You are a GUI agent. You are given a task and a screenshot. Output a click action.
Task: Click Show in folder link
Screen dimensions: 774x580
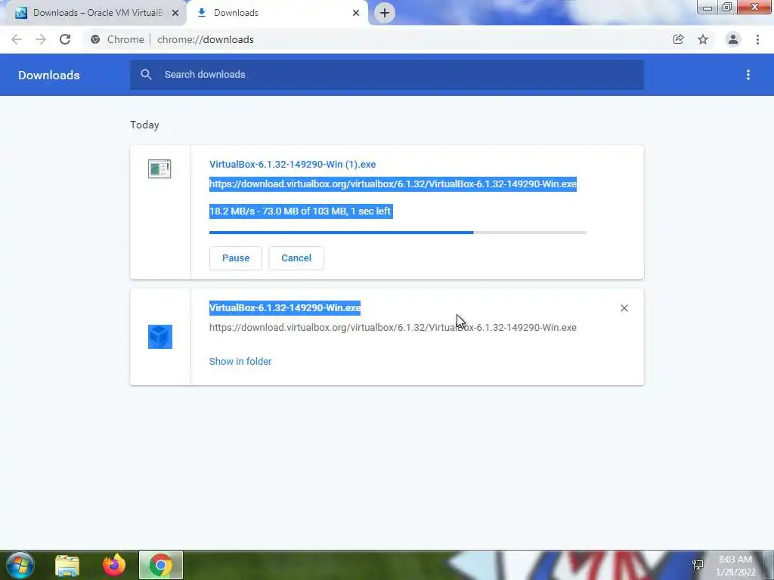coord(240,362)
